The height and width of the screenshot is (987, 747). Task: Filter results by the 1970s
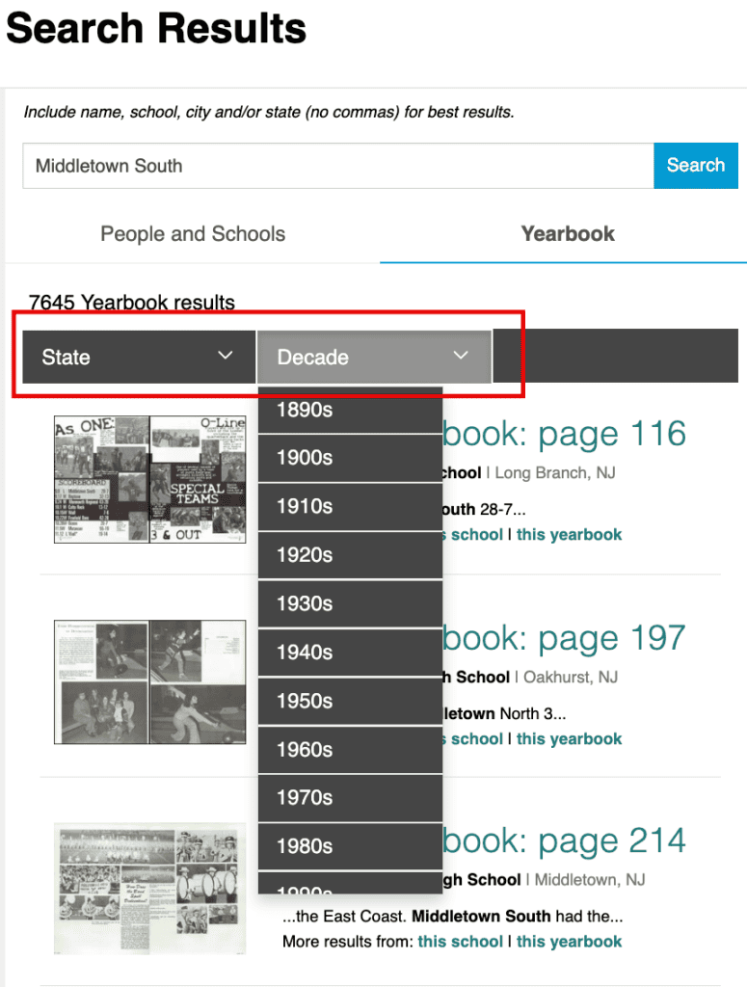pyautogui.click(x=350, y=798)
